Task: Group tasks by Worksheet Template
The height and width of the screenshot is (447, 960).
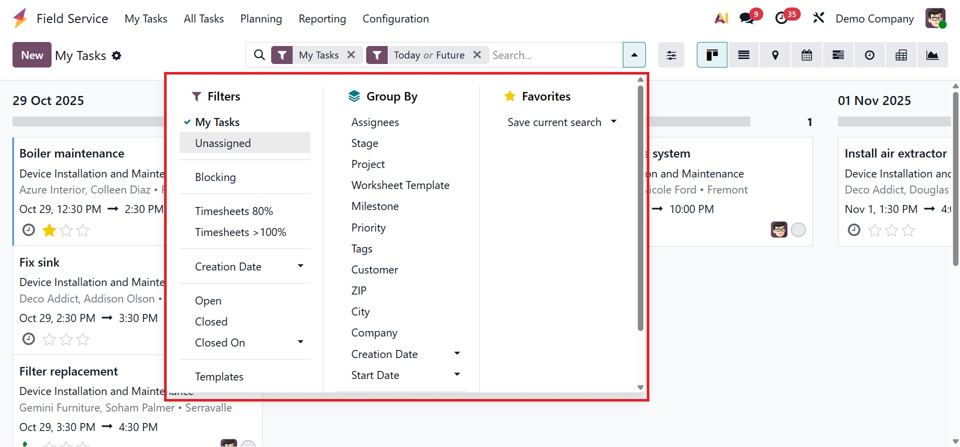Action: tap(400, 185)
